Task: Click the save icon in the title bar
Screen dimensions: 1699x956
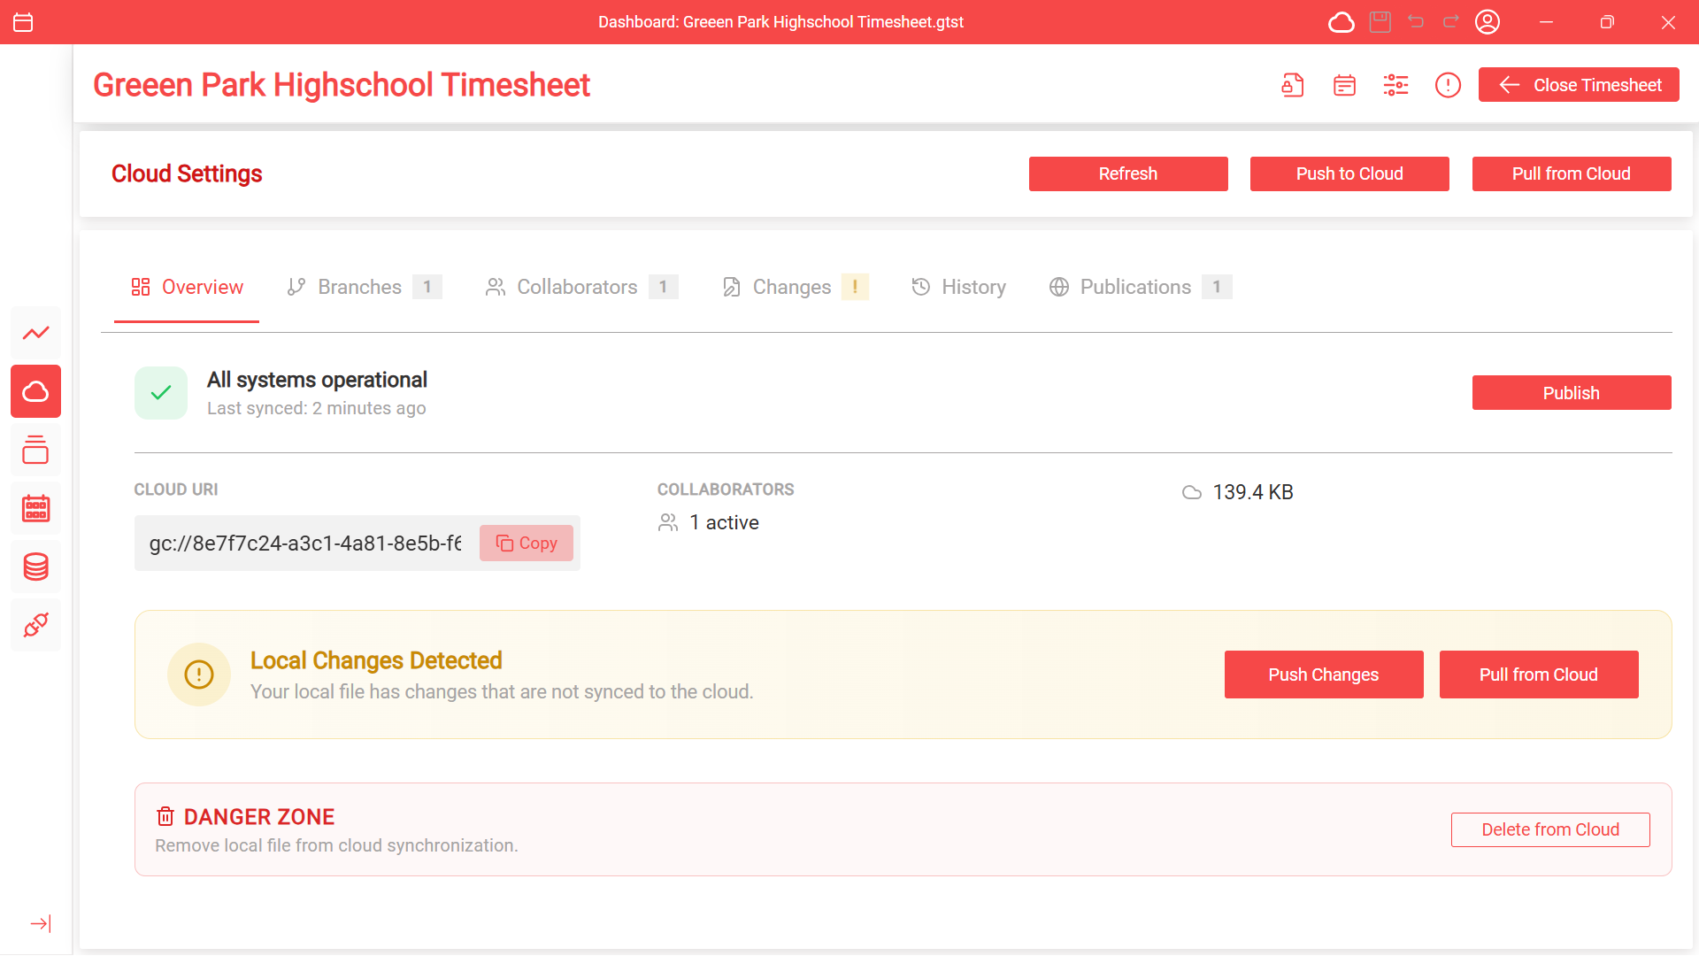Action: click(1379, 21)
